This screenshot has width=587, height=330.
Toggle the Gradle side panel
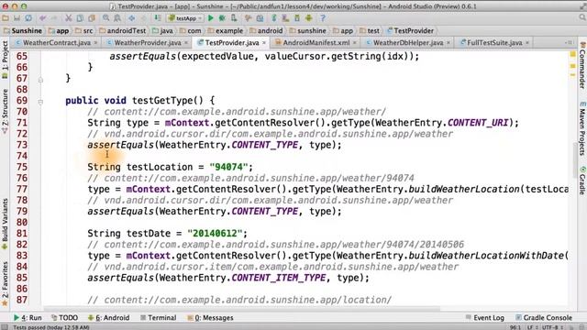click(x=582, y=181)
